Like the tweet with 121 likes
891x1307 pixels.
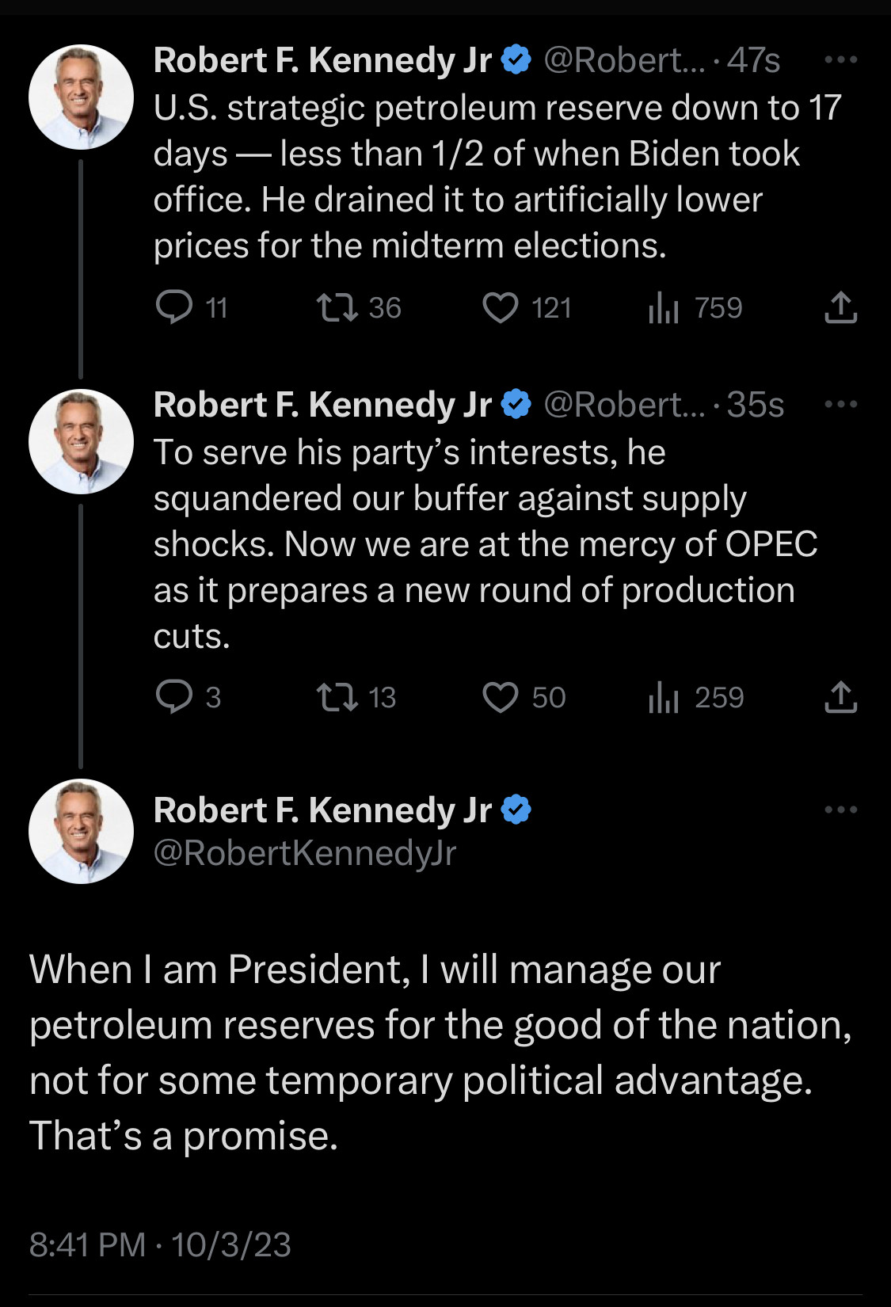pyautogui.click(x=501, y=307)
